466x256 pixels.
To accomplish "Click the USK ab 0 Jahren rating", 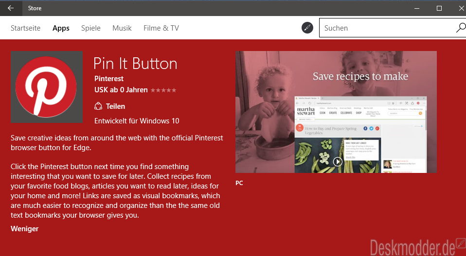I will (x=121, y=90).
